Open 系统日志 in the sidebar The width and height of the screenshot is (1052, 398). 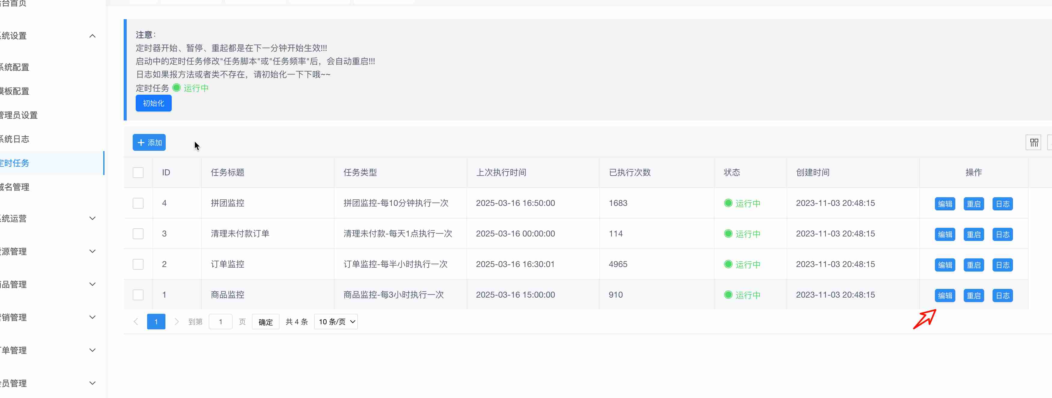tap(15, 139)
